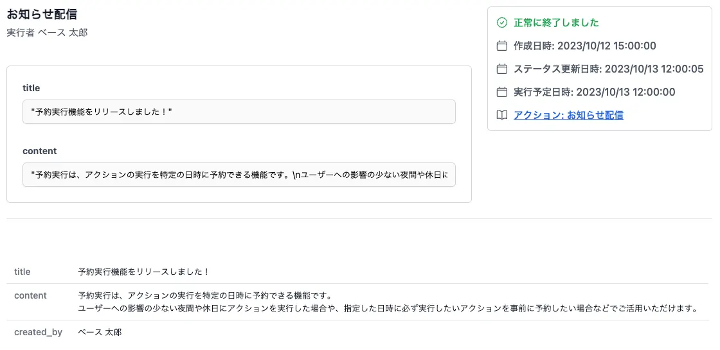
Task: Open the アクション: お知らせ配信 link
Action: [x=568, y=115]
